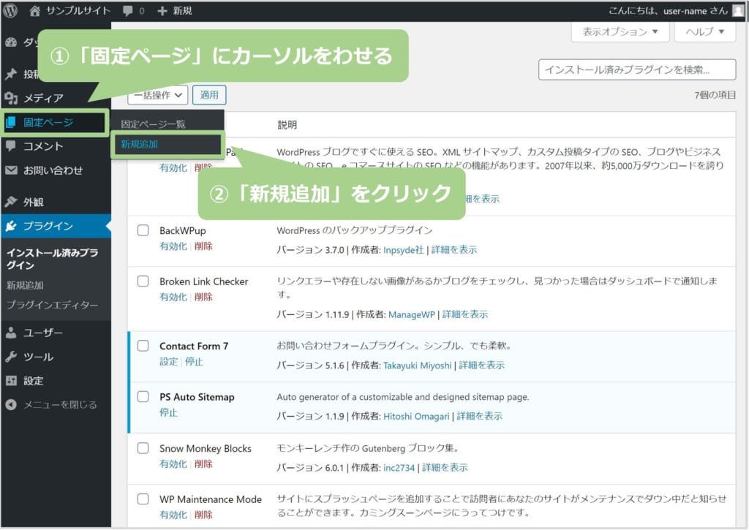Delete WP Maintenance Mode via 削除
Screen dimensions: 749x530
pyautogui.click(x=203, y=515)
